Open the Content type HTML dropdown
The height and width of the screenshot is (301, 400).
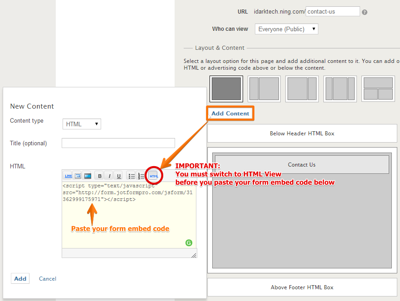[x=82, y=124]
